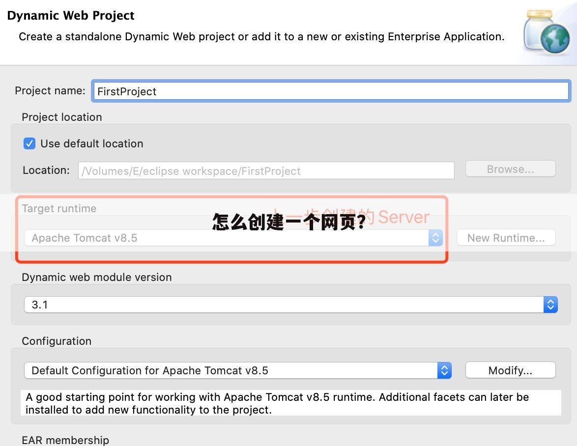The height and width of the screenshot is (446, 577).
Task: Click the Location: label
Action: [x=46, y=170]
